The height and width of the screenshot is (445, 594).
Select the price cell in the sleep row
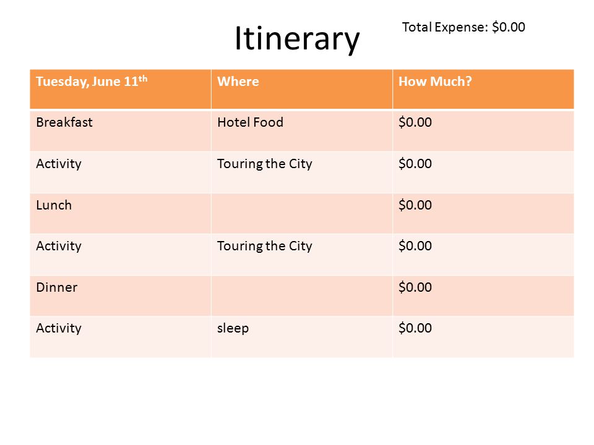483,337
